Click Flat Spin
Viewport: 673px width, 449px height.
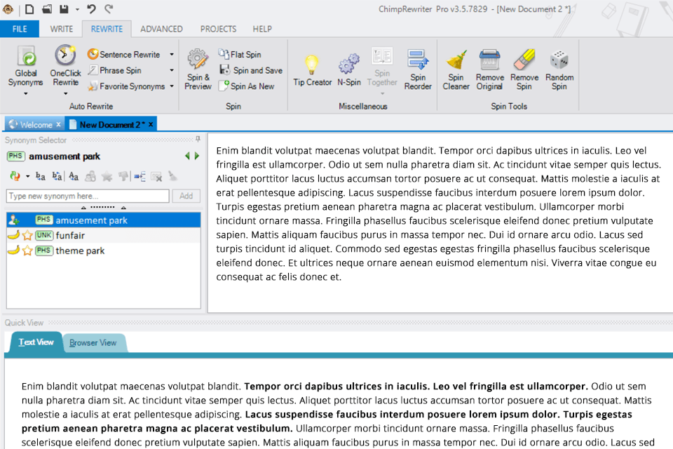click(x=240, y=54)
